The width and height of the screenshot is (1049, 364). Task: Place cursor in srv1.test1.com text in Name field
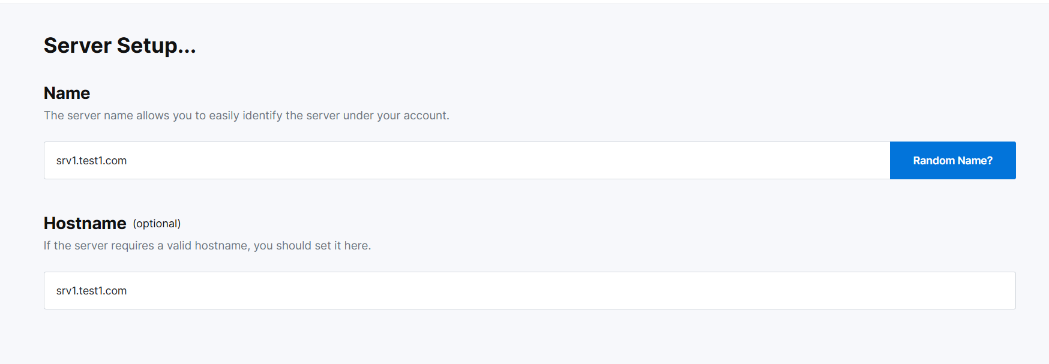(x=91, y=161)
